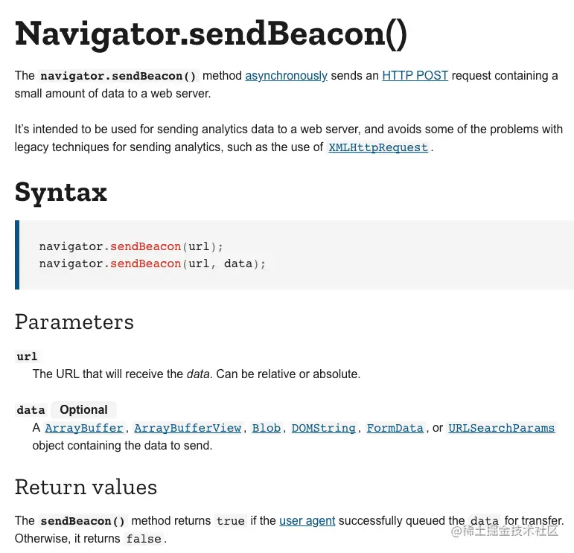
Task: Click the URLSearchParams link
Action: 501,428
